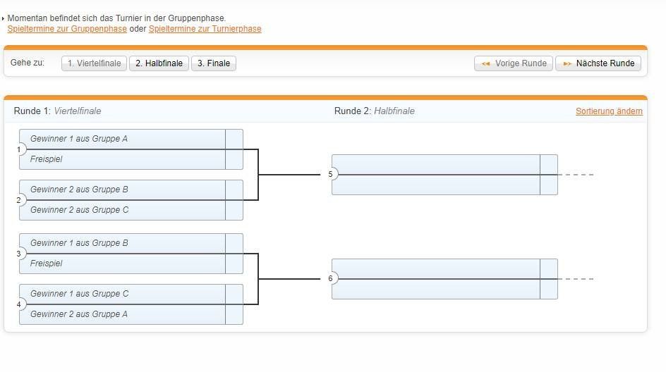Advance to Nächste Runde
The width and height of the screenshot is (666, 372).
598,63
